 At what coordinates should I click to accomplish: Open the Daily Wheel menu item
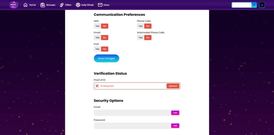(x=85, y=5)
